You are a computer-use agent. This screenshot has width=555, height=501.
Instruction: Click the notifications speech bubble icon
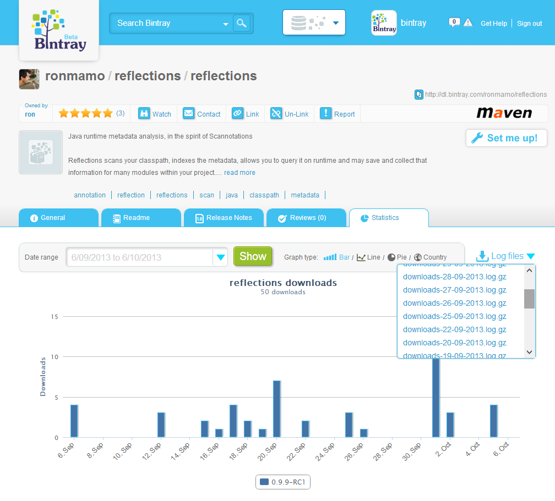tap(454, 23)
